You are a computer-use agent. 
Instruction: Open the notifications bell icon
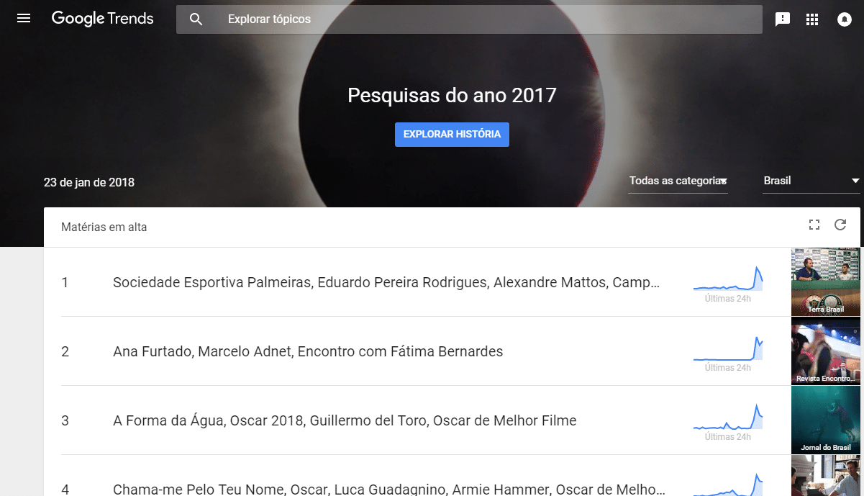(x=845, y=19)
